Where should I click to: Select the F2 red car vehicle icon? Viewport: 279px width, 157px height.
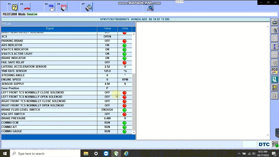pos(25,7)
